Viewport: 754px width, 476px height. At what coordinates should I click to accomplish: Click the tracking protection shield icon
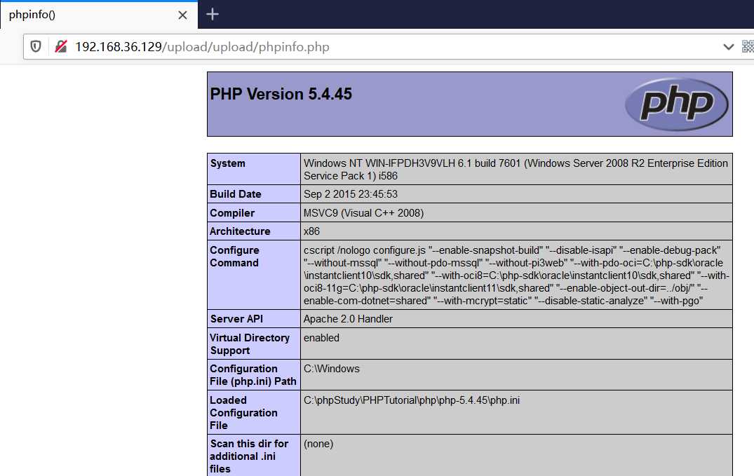[x=36, y=47]
